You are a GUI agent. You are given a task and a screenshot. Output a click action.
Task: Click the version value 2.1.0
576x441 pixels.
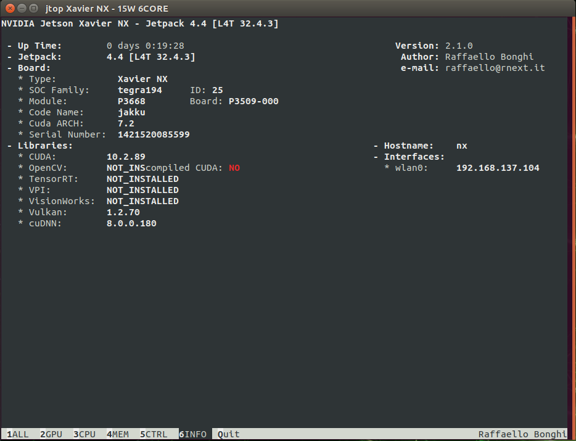click(x=459, y=46)
